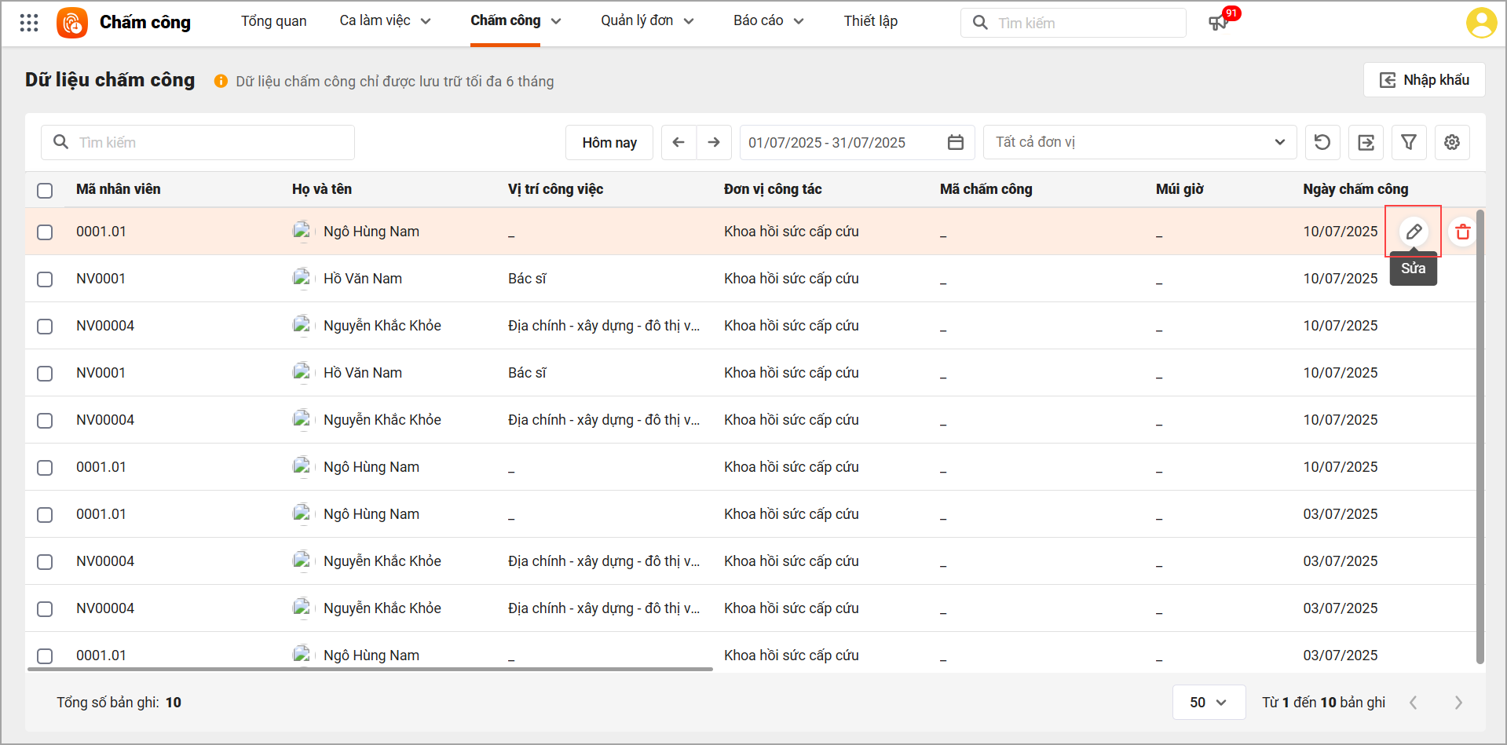Click the edit pencil icon for first row
This screenshot has height=745, width=1507.
(1414, 232)
